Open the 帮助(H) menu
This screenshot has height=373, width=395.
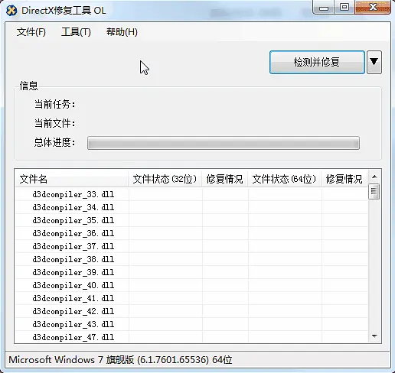[122, 32]
